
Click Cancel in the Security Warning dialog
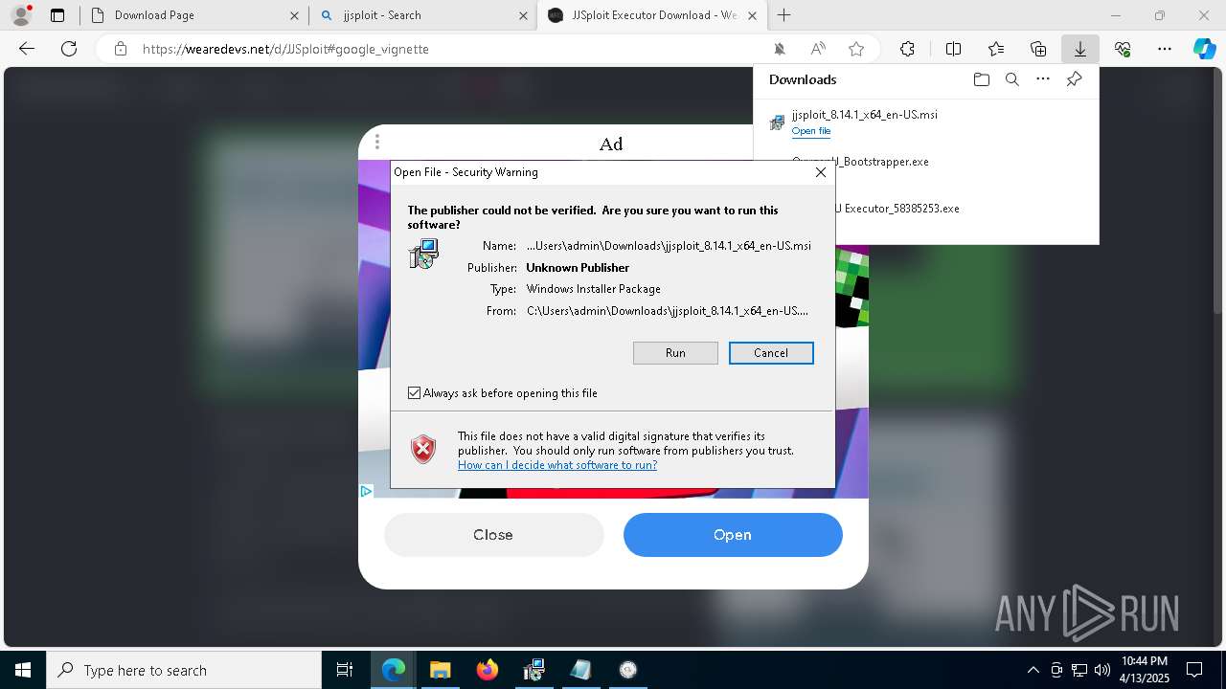coord(771,353)
